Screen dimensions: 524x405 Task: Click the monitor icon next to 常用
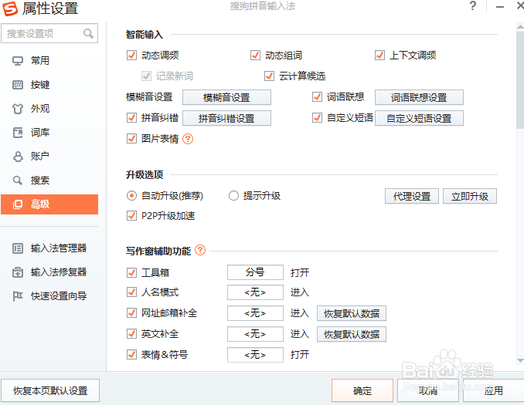pos(18,61)
